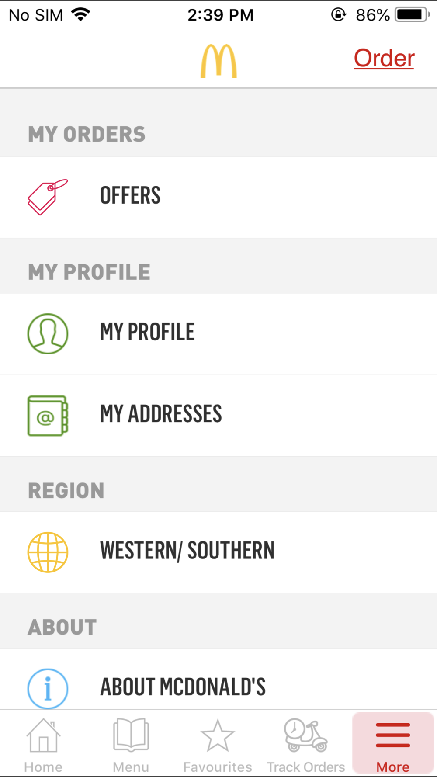The width and height of the screenshot is (437, 777).
Task: Tap the battery indicator in status bar
Action: coord(413,15)
